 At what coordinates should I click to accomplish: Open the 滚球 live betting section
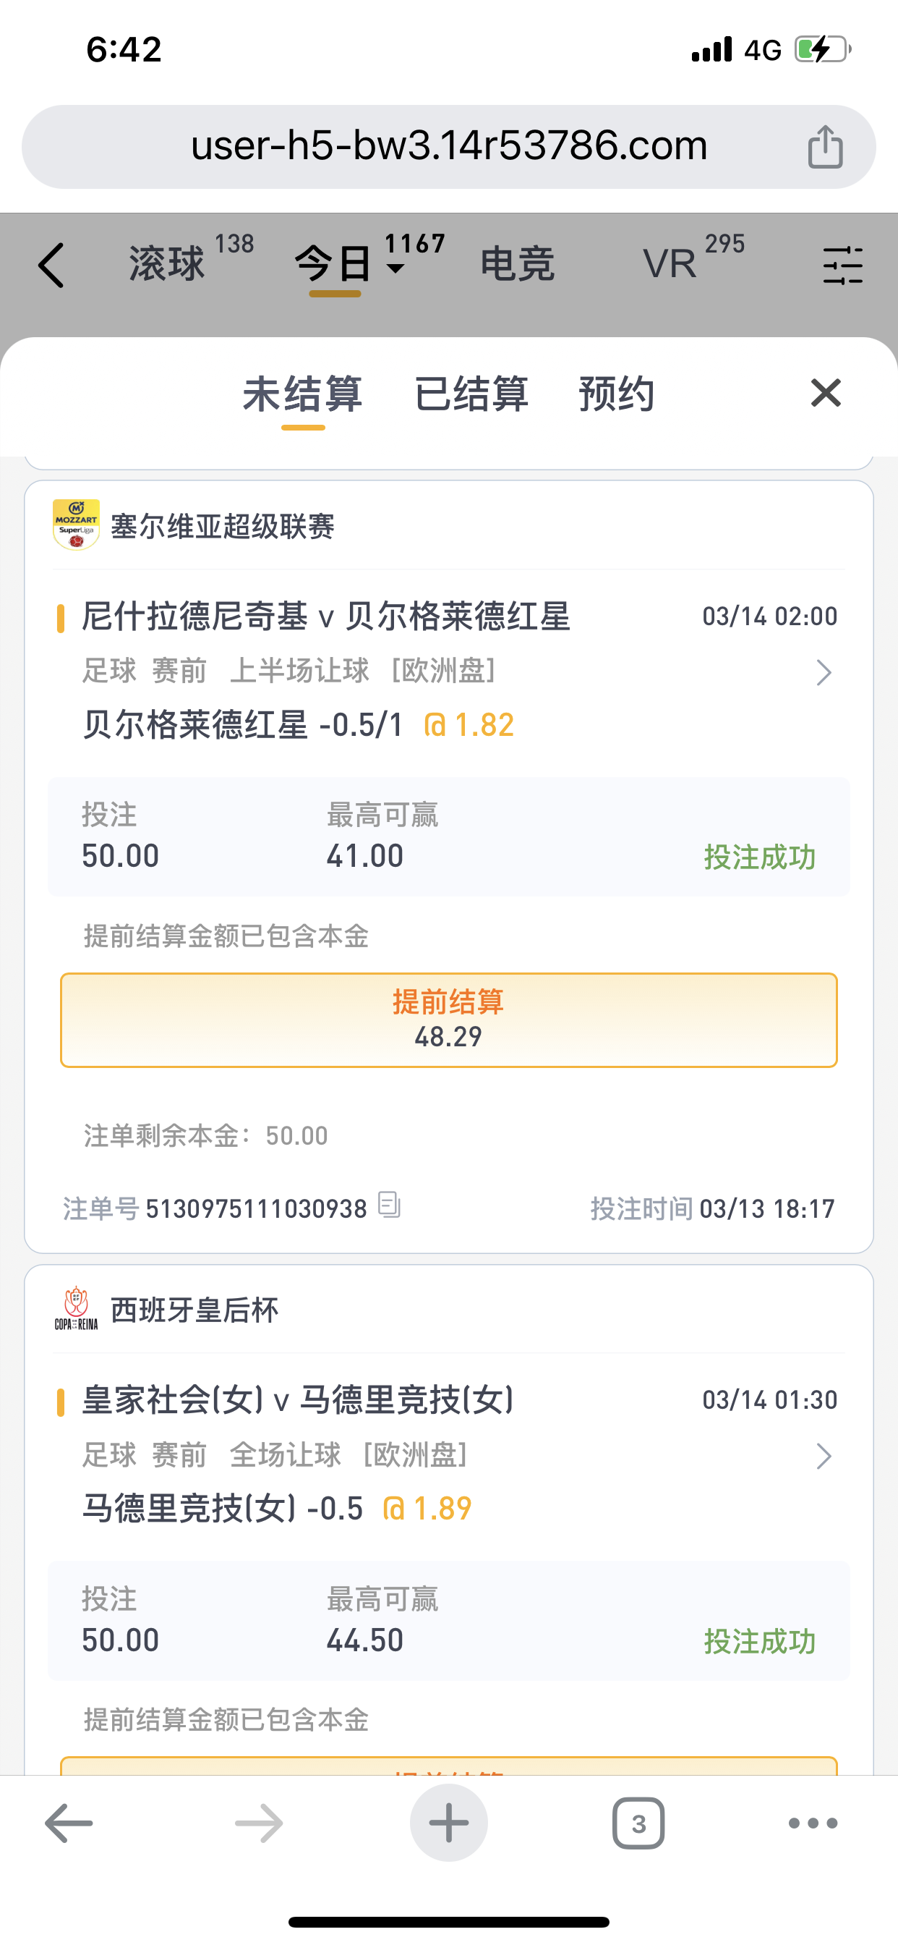168,264
